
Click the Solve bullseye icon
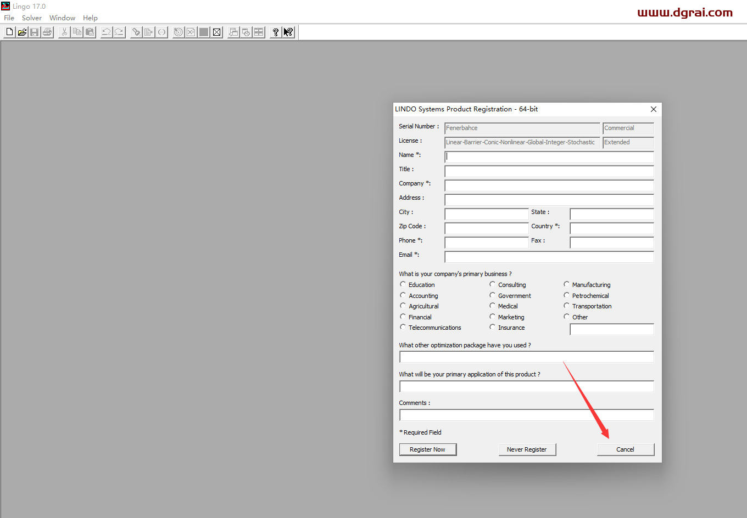[179, 32]
